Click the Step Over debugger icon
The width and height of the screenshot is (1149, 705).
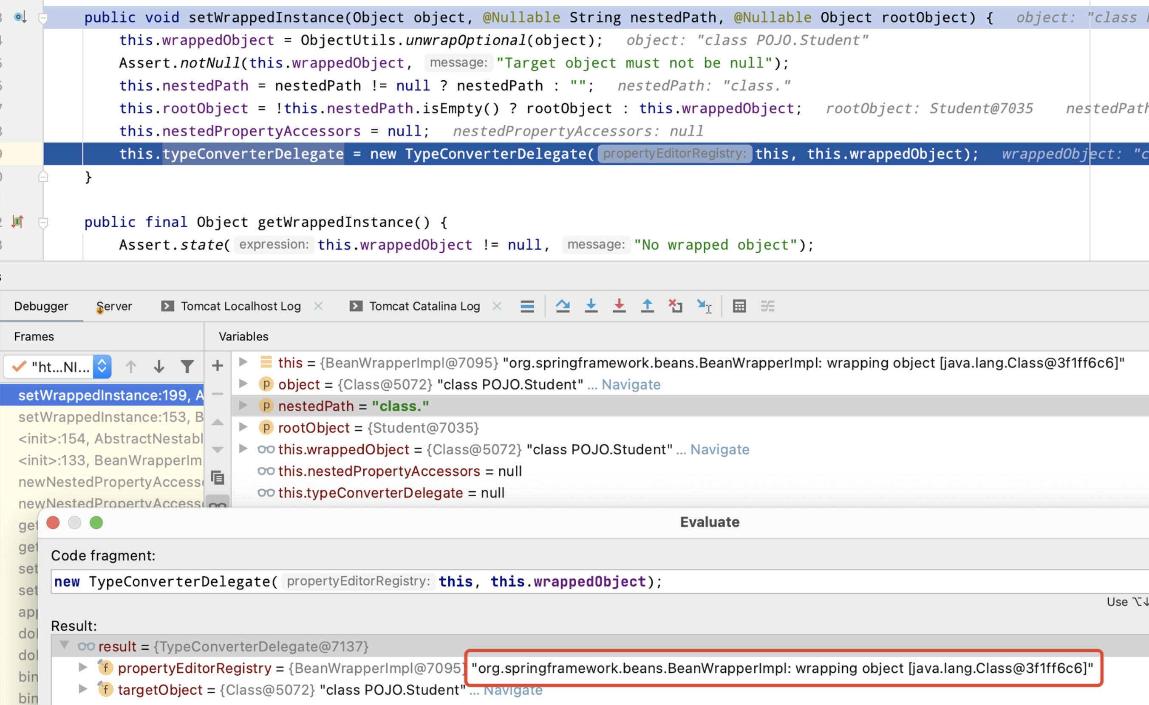pos(563,306)
